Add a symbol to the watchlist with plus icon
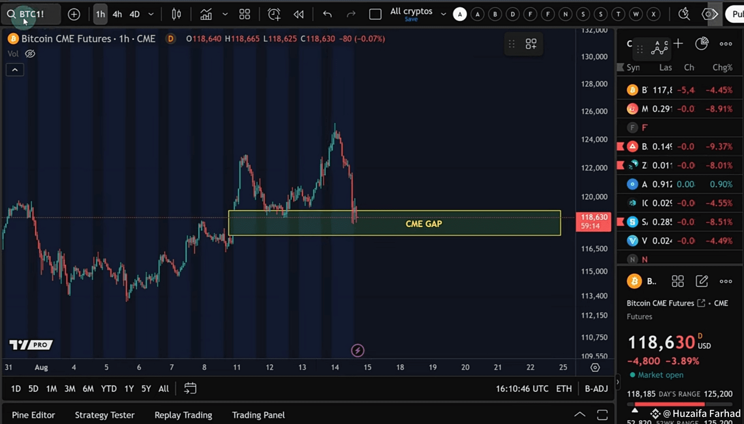This screenshot has height=424, width=744. click(678, 43)
